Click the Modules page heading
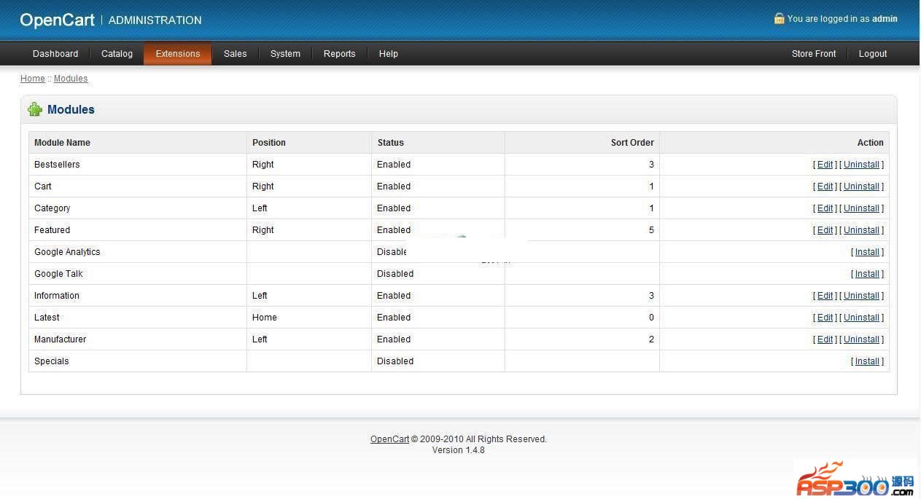Image resolution: width=921 pixels, height=499 pixels. [71, 109]
